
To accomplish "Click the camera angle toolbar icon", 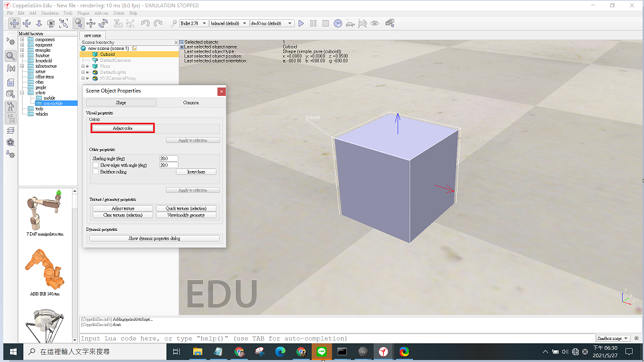I will point(51,23).
